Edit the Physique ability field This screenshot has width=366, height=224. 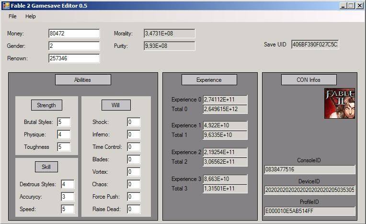[63, 134]
